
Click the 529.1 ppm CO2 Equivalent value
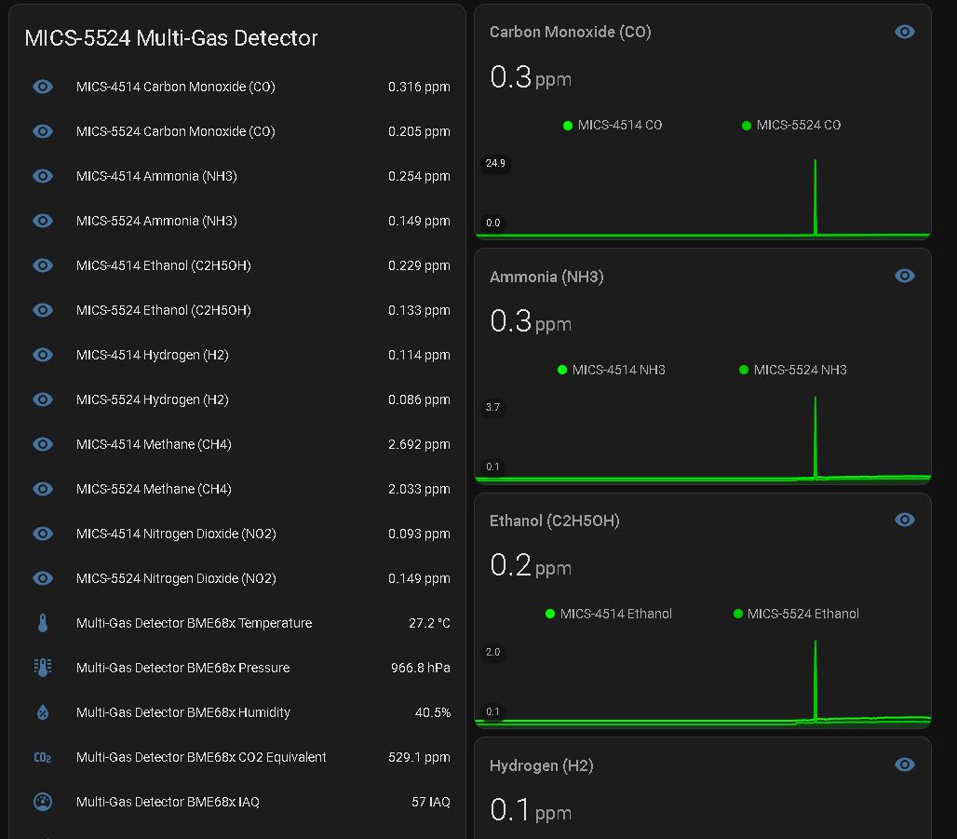(x=419, y=757)
